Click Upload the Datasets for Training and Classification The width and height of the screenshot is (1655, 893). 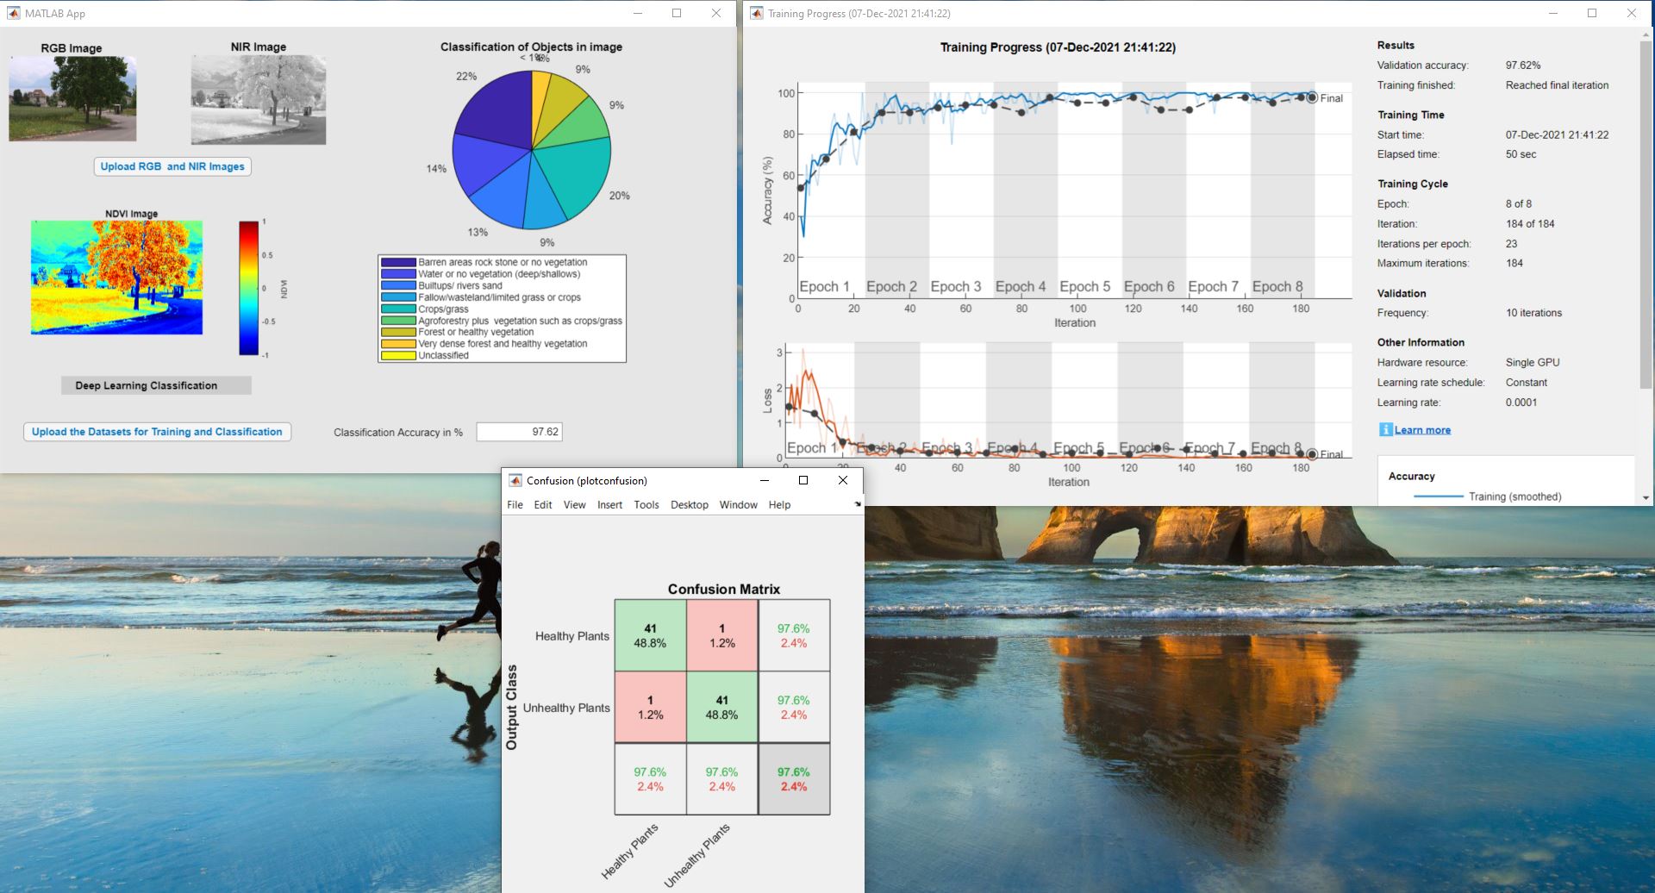pos(156,431)
